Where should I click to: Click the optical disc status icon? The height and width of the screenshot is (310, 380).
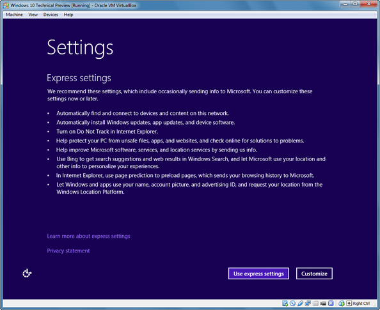coord(292,303)
